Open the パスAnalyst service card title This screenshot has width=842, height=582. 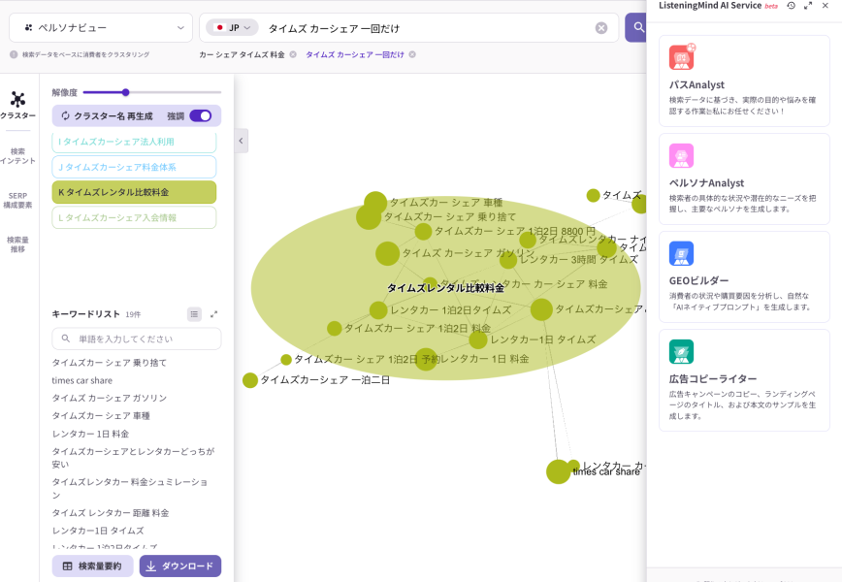[696, 84]
